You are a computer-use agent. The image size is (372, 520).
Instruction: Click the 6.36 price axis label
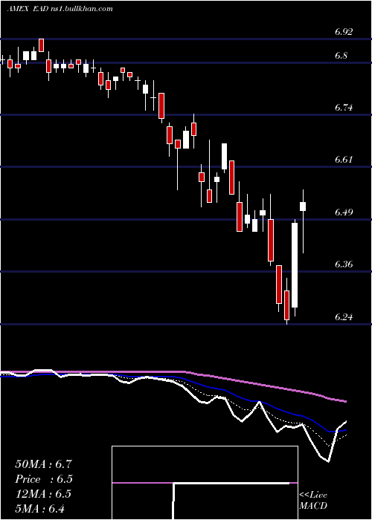(344, 264)
